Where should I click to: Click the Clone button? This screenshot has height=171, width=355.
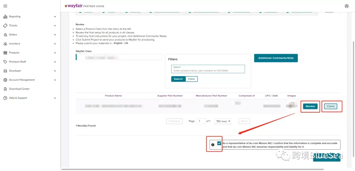click(331, 106)
